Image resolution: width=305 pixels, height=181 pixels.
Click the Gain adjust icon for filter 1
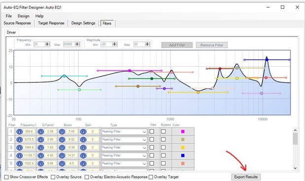click(x=83, y=131)
